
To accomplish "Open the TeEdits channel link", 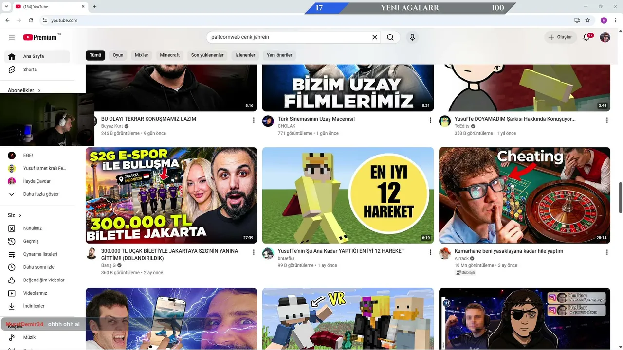I will point(462,126).
